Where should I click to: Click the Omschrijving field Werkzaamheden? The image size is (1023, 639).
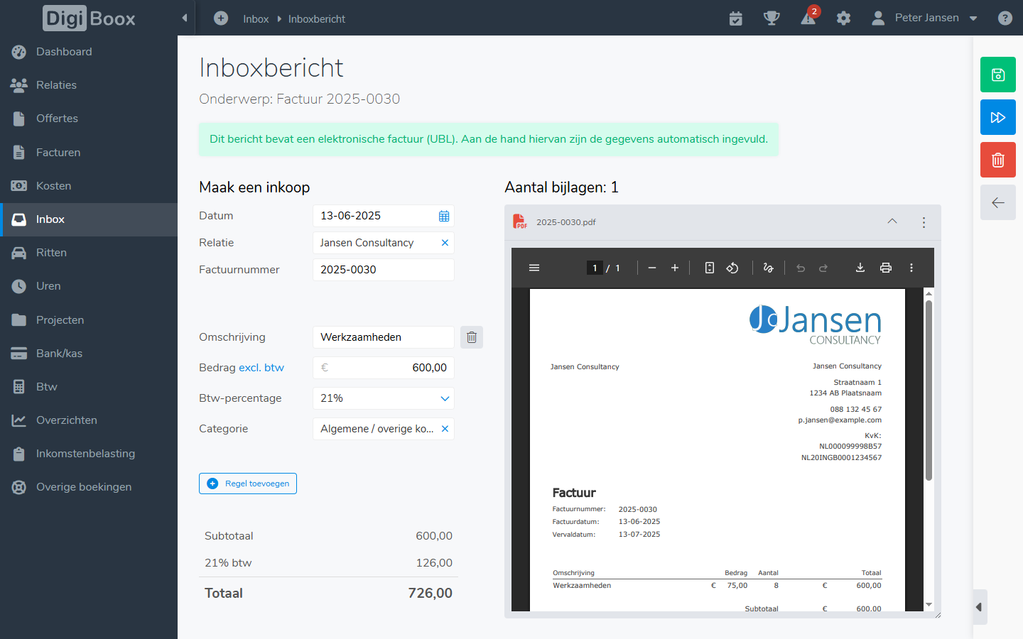pyautogui.click(x=384, y=337)
